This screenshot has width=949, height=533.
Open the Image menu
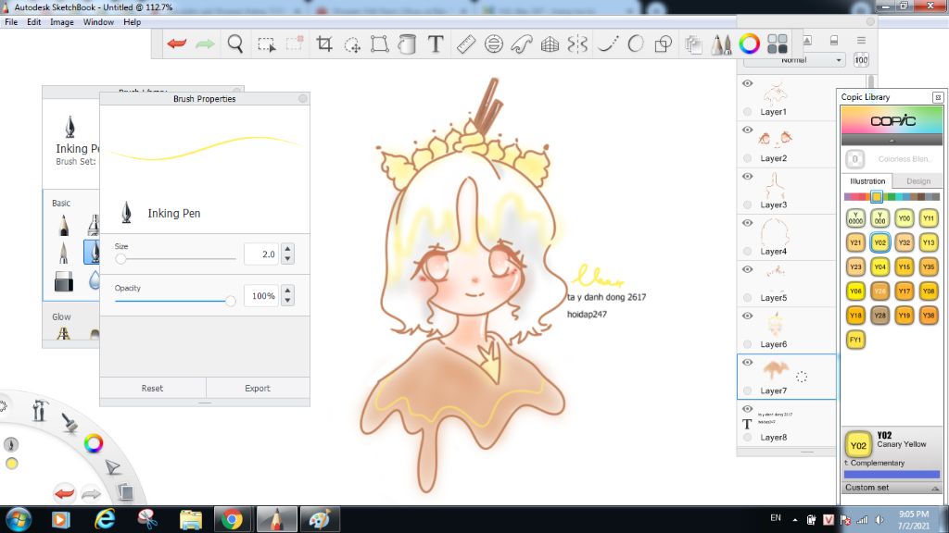tap(62, 22)
